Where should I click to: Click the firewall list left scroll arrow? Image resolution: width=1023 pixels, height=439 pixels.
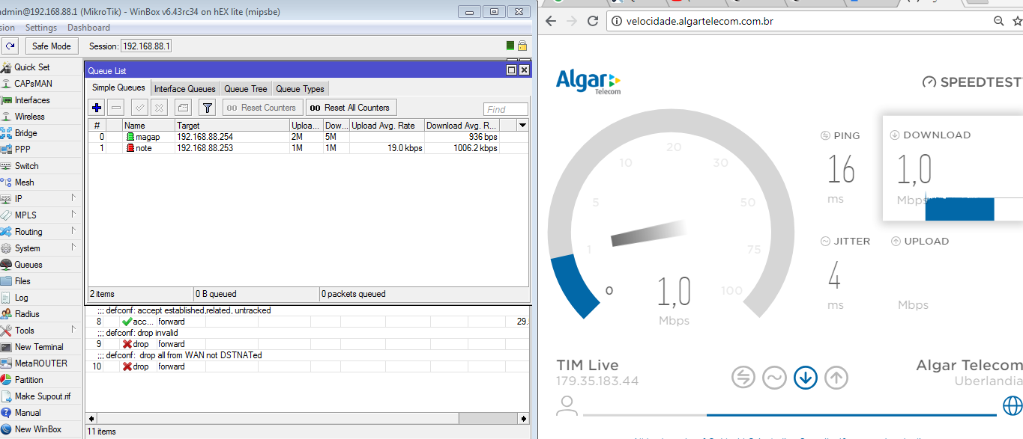tap(91, 419)
